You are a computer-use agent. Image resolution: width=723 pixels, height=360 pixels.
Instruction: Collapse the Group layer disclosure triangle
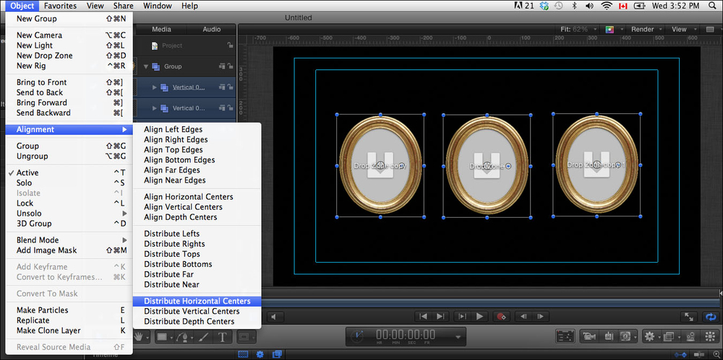145,66
